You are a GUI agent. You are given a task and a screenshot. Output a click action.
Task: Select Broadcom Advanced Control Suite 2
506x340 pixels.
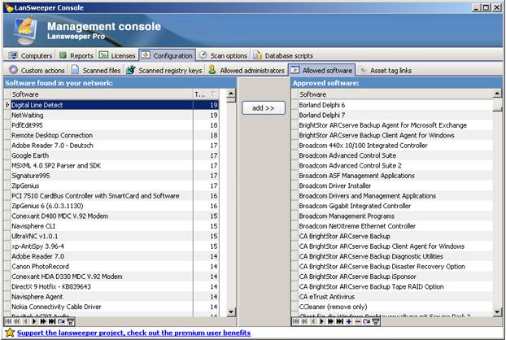(395, 165)
